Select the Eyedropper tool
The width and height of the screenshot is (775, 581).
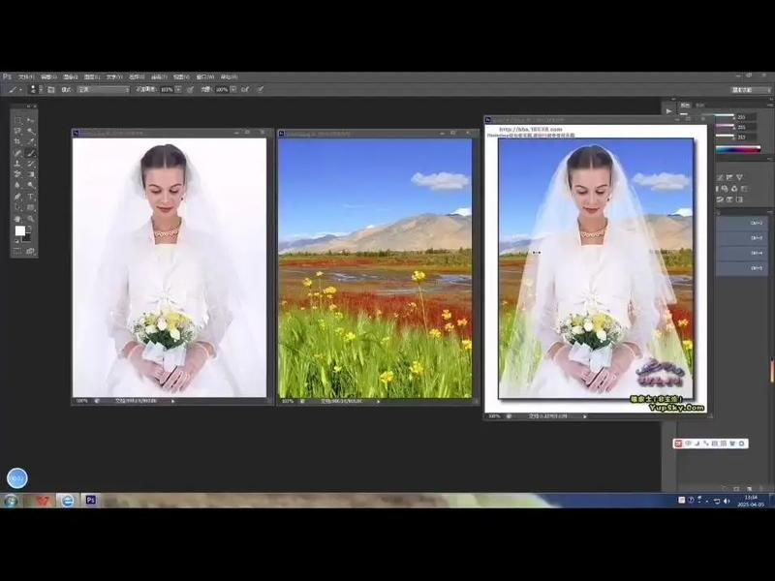click(x=31, y=140)
